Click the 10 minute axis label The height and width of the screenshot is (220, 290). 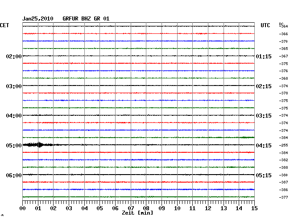(177, 208)
